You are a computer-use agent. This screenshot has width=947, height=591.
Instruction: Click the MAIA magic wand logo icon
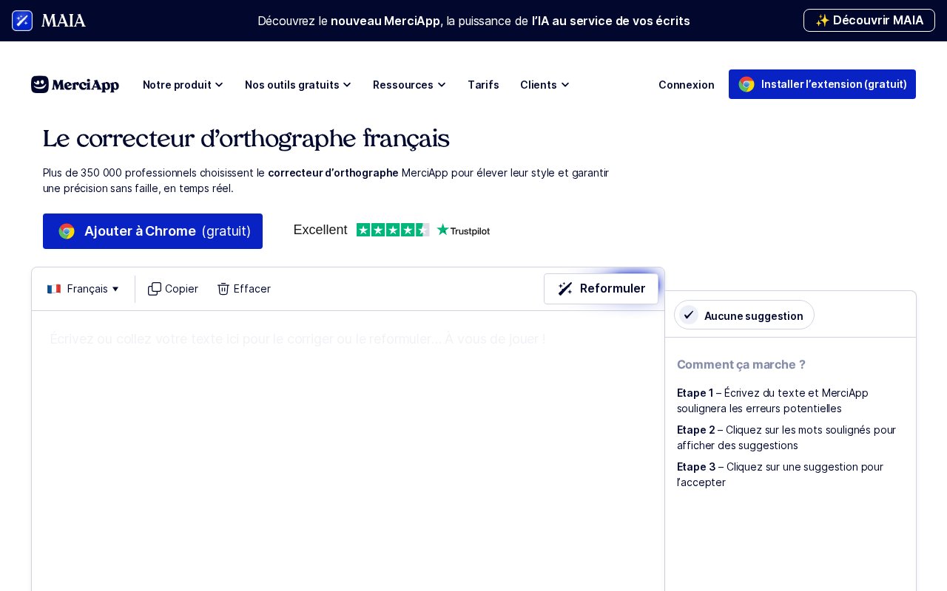tap(22, 21)
